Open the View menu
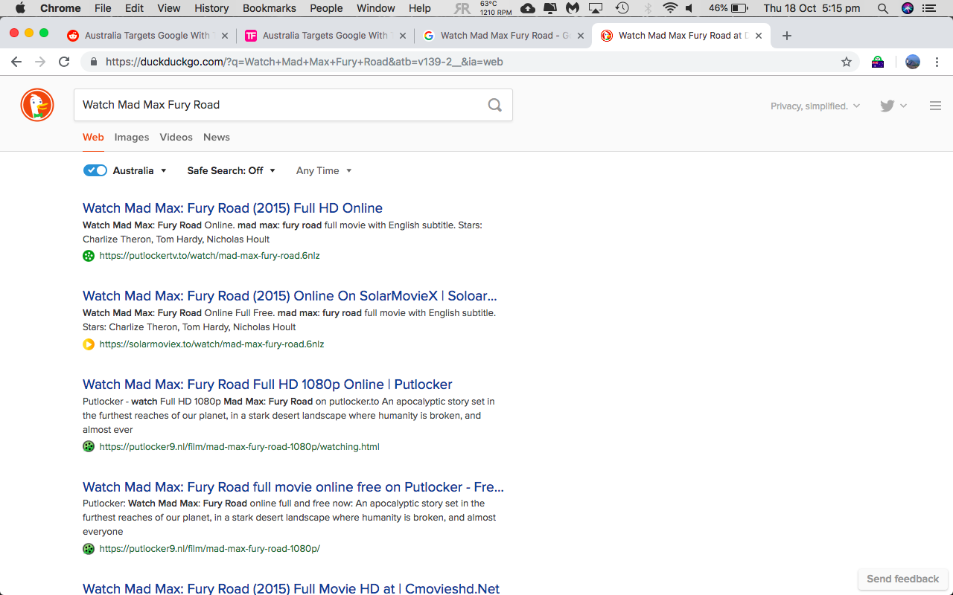This screenshot has width=953, height=595. coord(169,8)
